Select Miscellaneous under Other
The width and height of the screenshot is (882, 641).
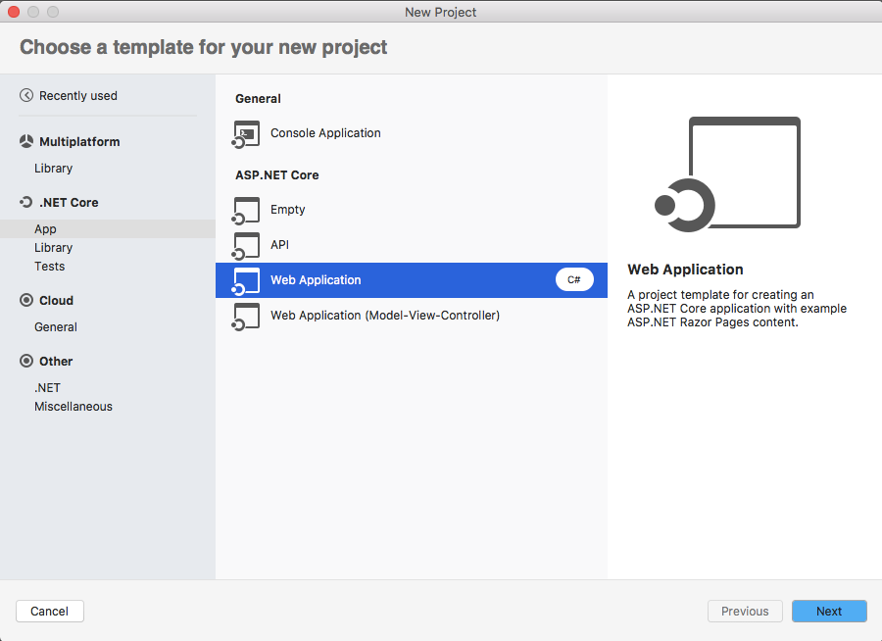click(x=73, y=407)
